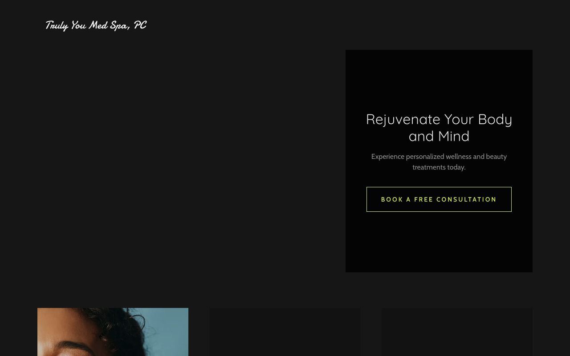Select the rightmost service card
This screenshot has width=570, height=356.
457,332
